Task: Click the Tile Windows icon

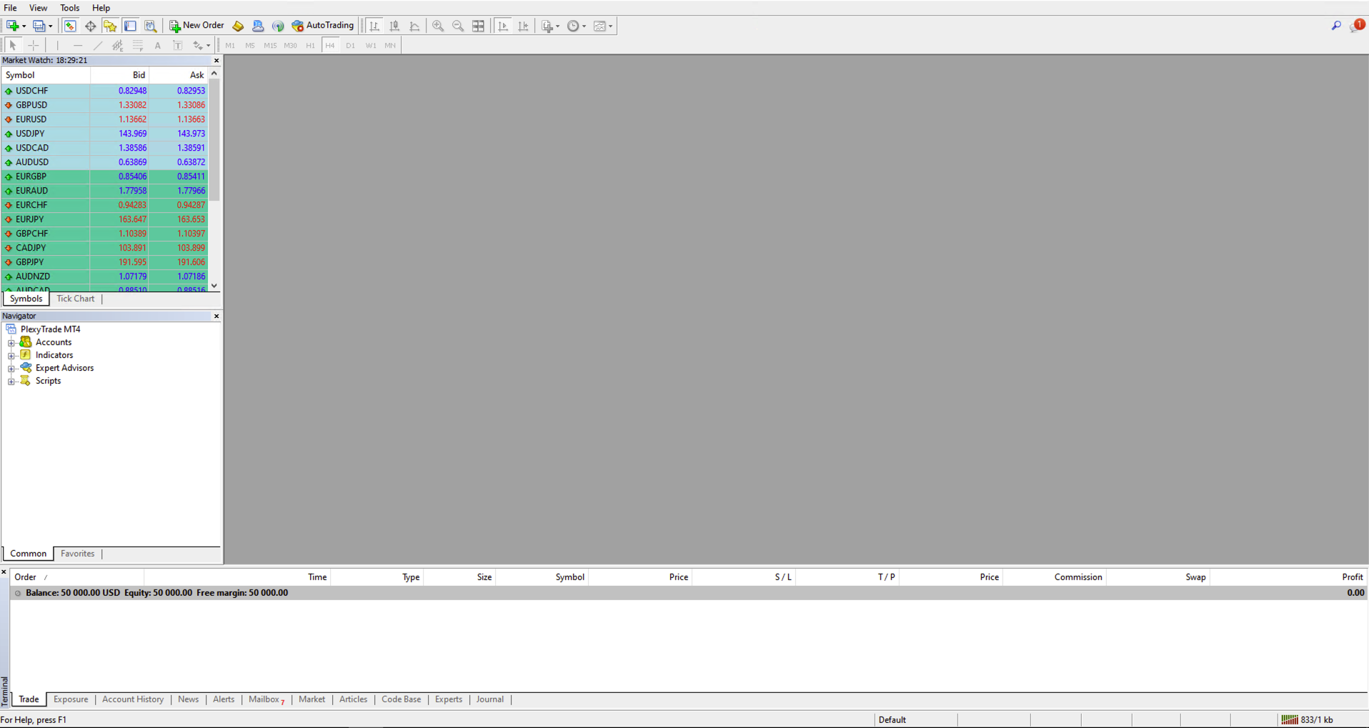Action: (x=478, y=26)
